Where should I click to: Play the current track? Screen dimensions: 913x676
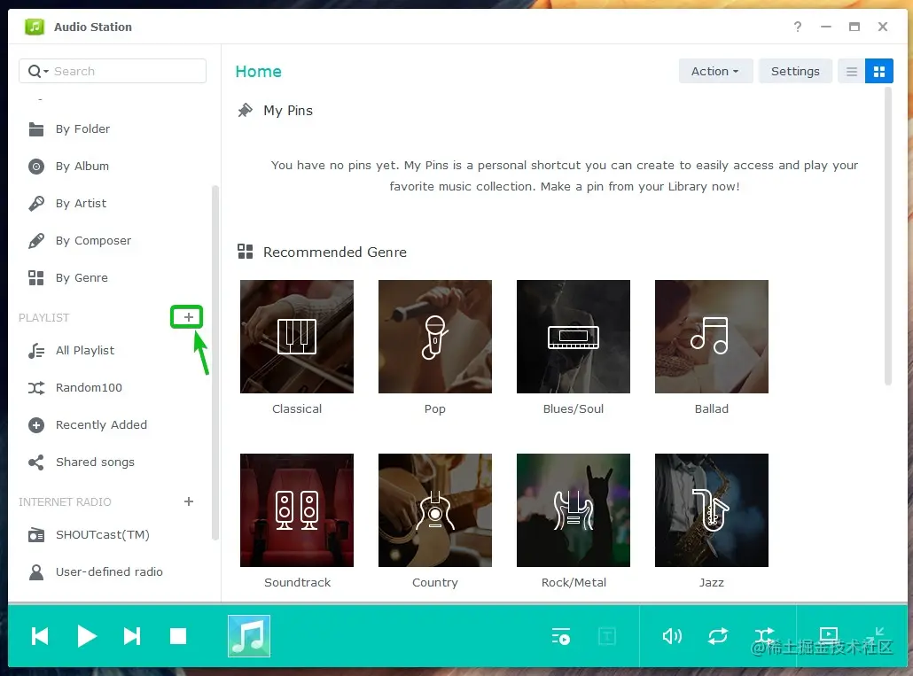click(87, 636)
